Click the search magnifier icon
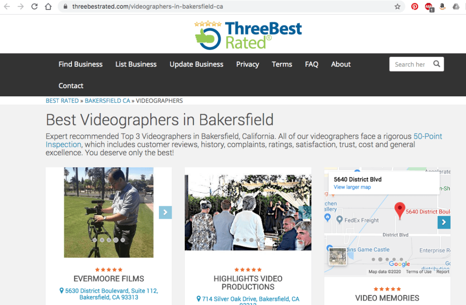The height and width of the screenshot is (305, 466). pyautogui.click(x=436, y=64)
